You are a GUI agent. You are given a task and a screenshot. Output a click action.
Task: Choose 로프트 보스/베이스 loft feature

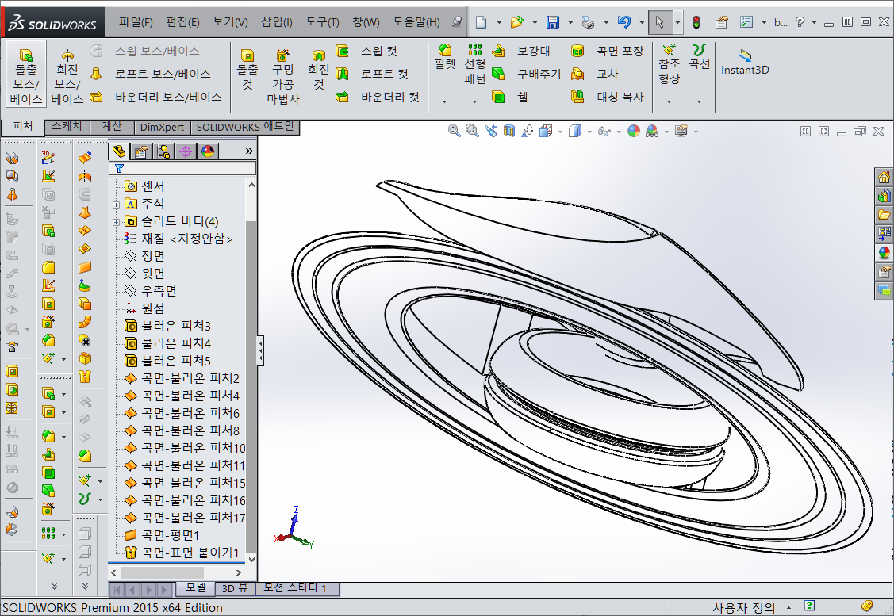click(x=151, y=74)
